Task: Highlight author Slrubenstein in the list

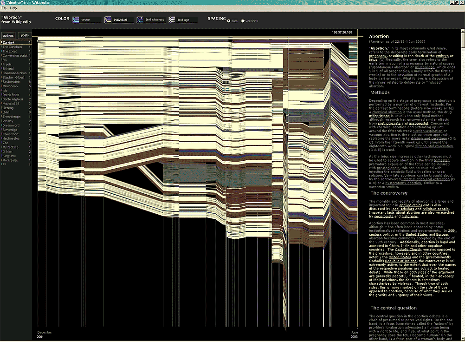Action: [13, 81]
